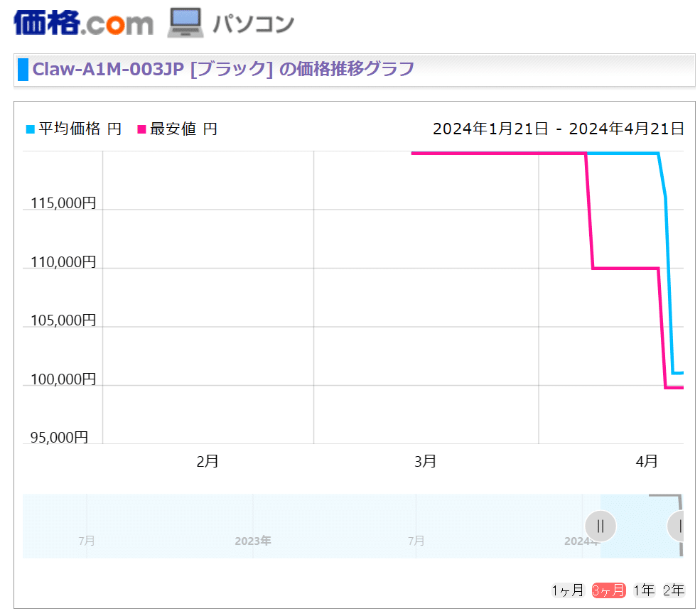Click the 3月 x-axis label
700x616 pixels.
(425, 462)
